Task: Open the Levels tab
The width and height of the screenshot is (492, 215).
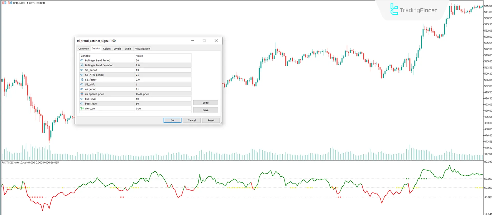Action: [x=117, y=49]
